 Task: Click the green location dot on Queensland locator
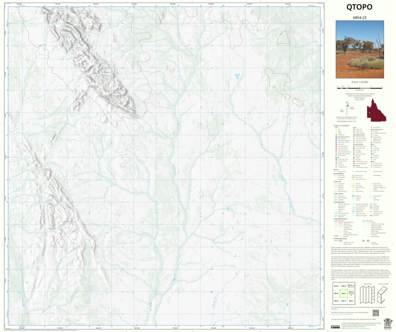tap(369, 113)
